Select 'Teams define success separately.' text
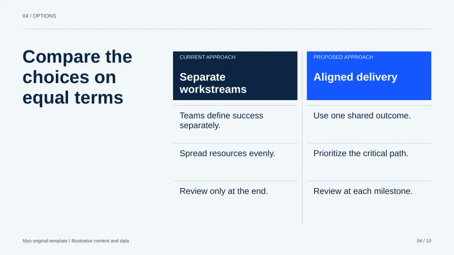 [221, 120]
